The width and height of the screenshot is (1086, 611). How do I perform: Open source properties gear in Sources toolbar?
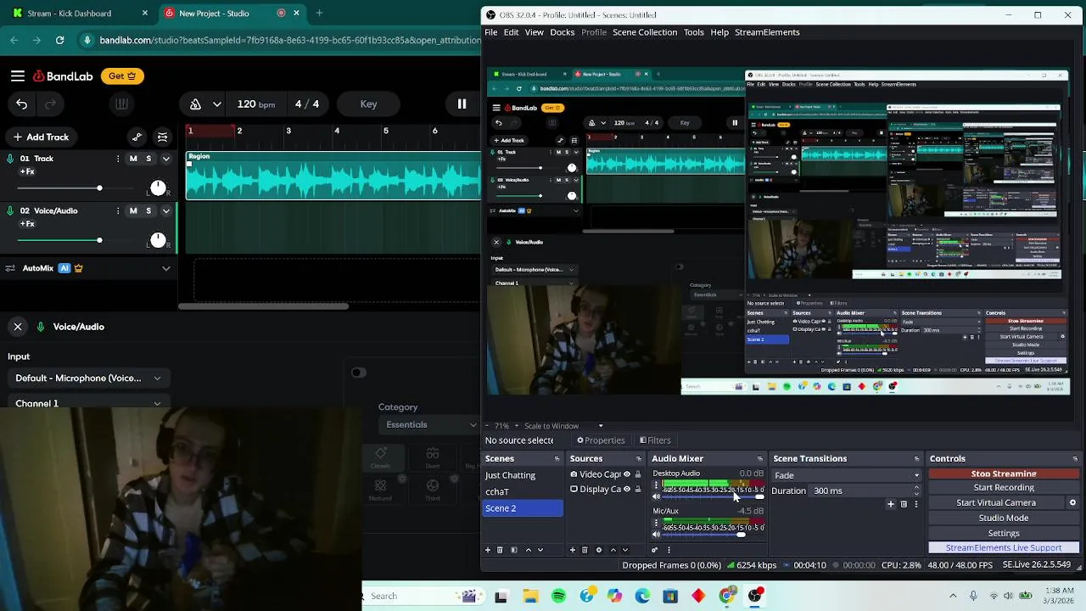point(598,550)
